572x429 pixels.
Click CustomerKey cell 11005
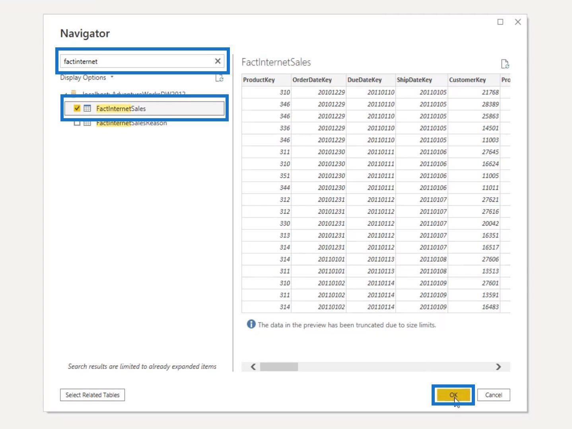[x=474, y=175]
